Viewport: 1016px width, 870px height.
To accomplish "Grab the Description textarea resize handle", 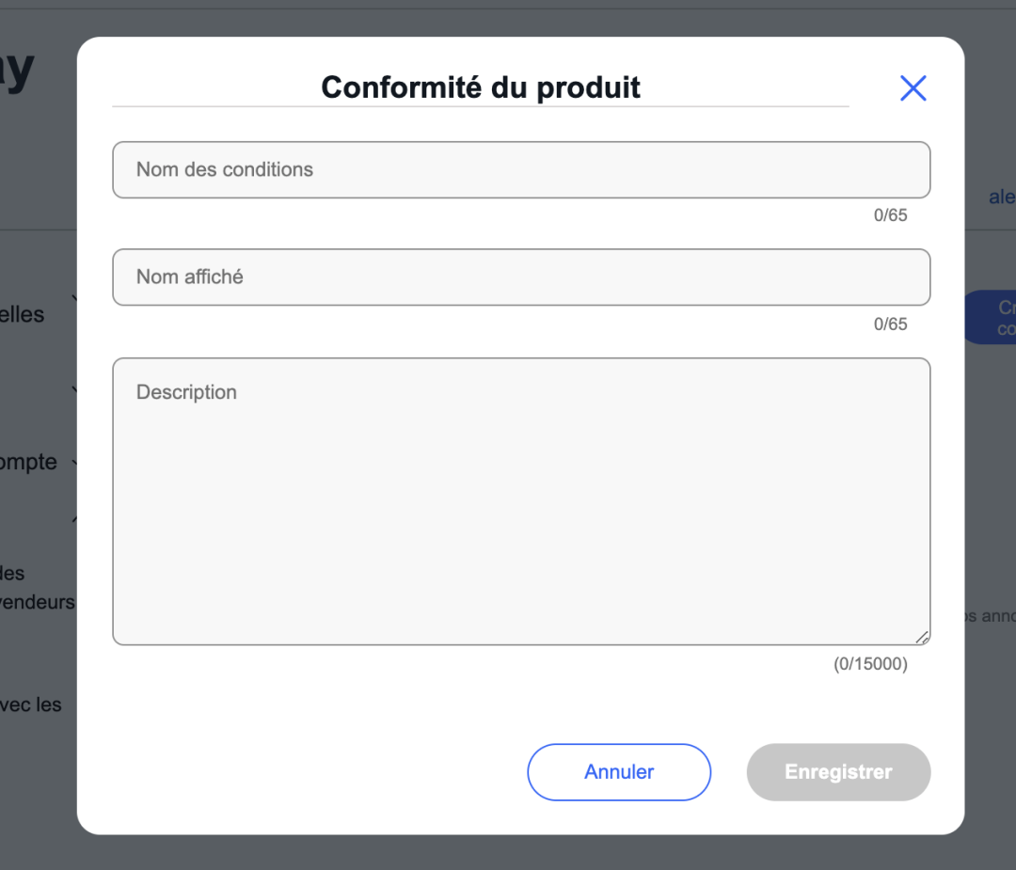I will coord(922,637).
